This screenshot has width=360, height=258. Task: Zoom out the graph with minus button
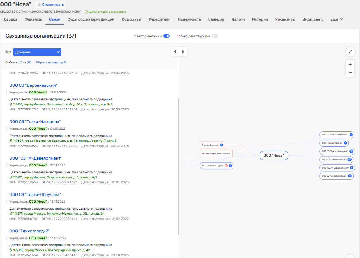click(x=350, y=73)
